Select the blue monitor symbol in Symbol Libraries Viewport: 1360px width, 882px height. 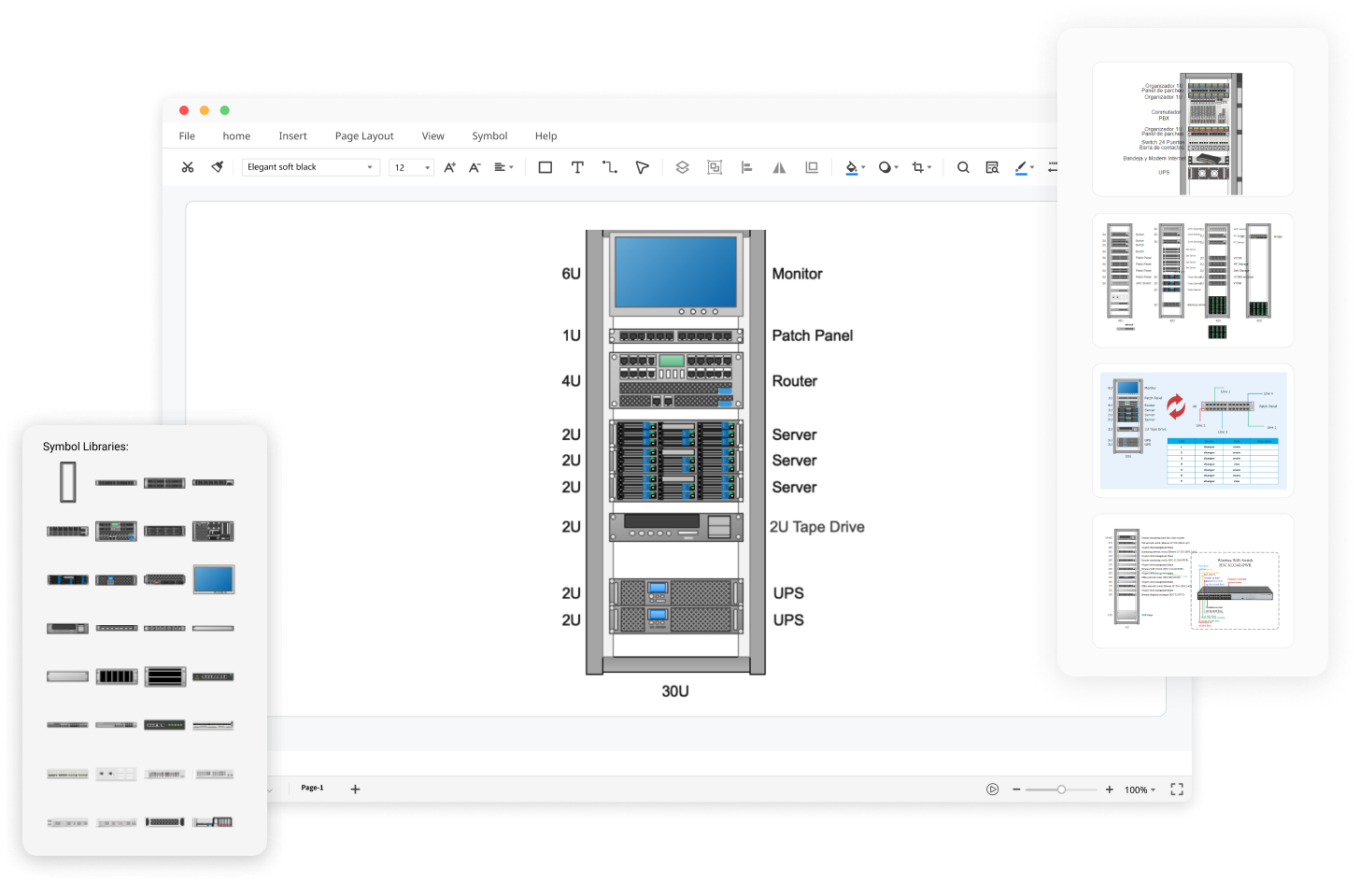click(213, 579)
